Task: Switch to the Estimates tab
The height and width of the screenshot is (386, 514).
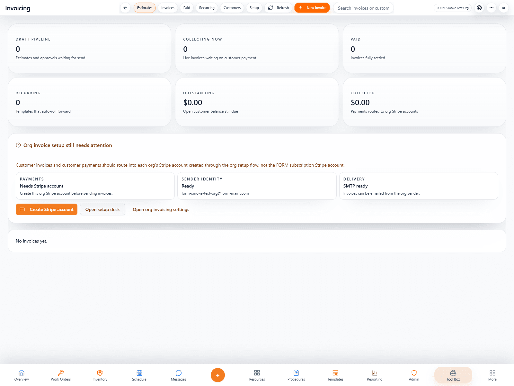Action: click(x=145, y=8)
